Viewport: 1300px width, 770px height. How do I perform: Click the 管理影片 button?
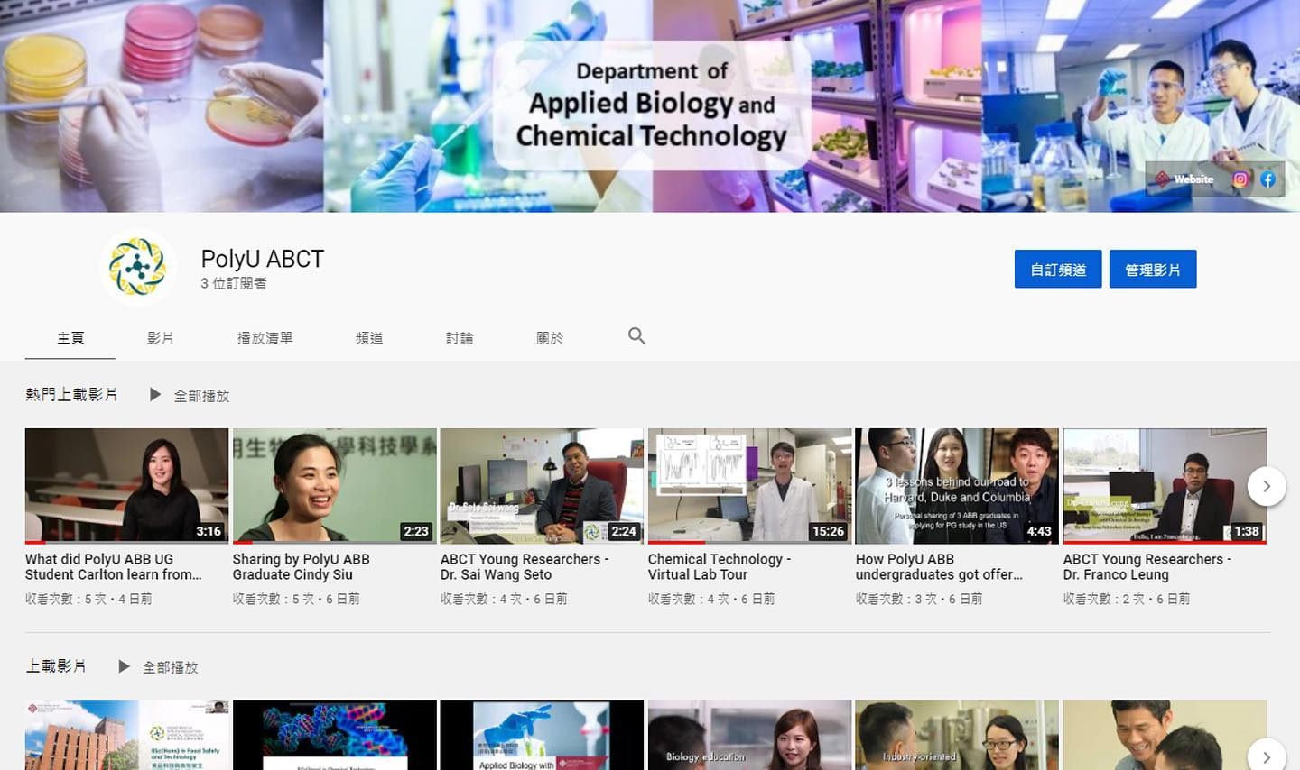(1153, 268)
